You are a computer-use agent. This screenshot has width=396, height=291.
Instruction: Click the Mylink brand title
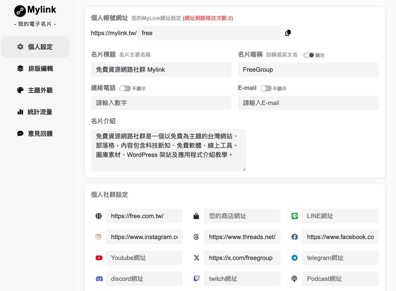pyautogui.click(x=42, y=10)
